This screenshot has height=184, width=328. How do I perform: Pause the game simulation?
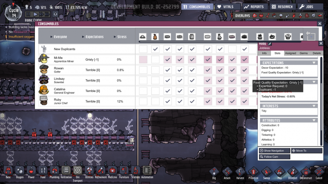pos(28,14)
